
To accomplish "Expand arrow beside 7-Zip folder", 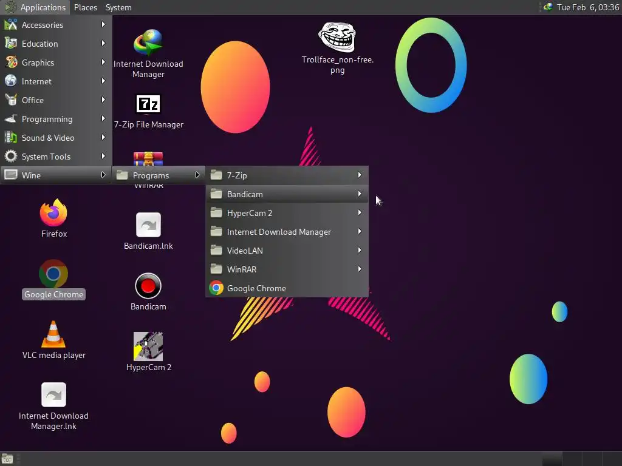I will coord(360,175).
